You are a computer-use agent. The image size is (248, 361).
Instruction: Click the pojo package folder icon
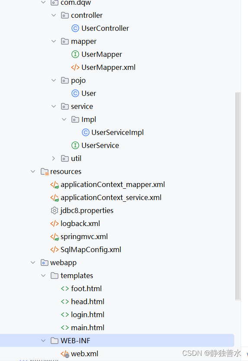[x=65, y=80]
